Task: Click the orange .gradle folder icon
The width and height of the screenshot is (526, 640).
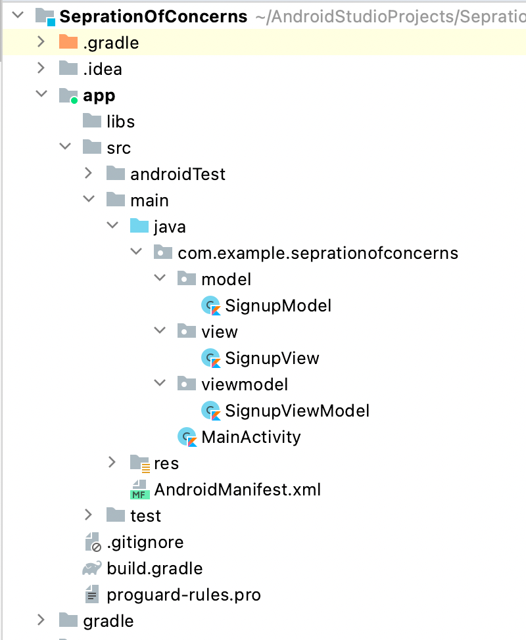Action: tap(68, 43)
